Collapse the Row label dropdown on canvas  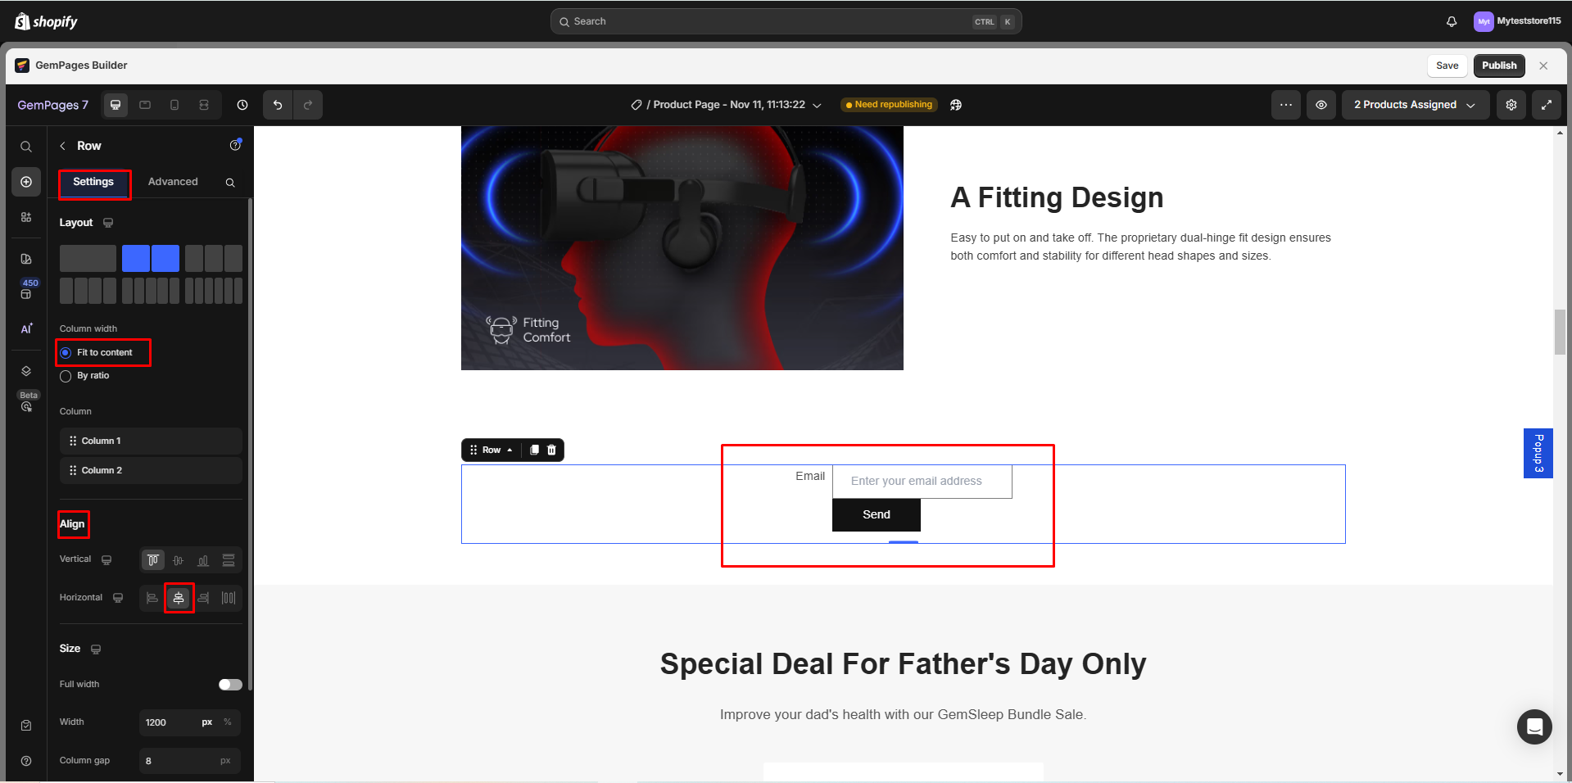click(510, 450)
